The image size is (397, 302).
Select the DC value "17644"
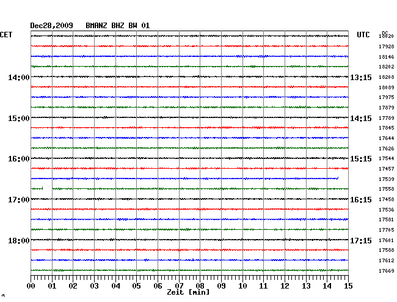[x=387, y=138]
